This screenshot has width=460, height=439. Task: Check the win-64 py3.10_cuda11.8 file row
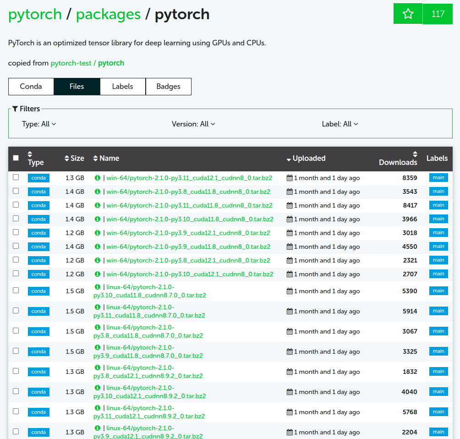pyautogui.click(x=16, y=219)
